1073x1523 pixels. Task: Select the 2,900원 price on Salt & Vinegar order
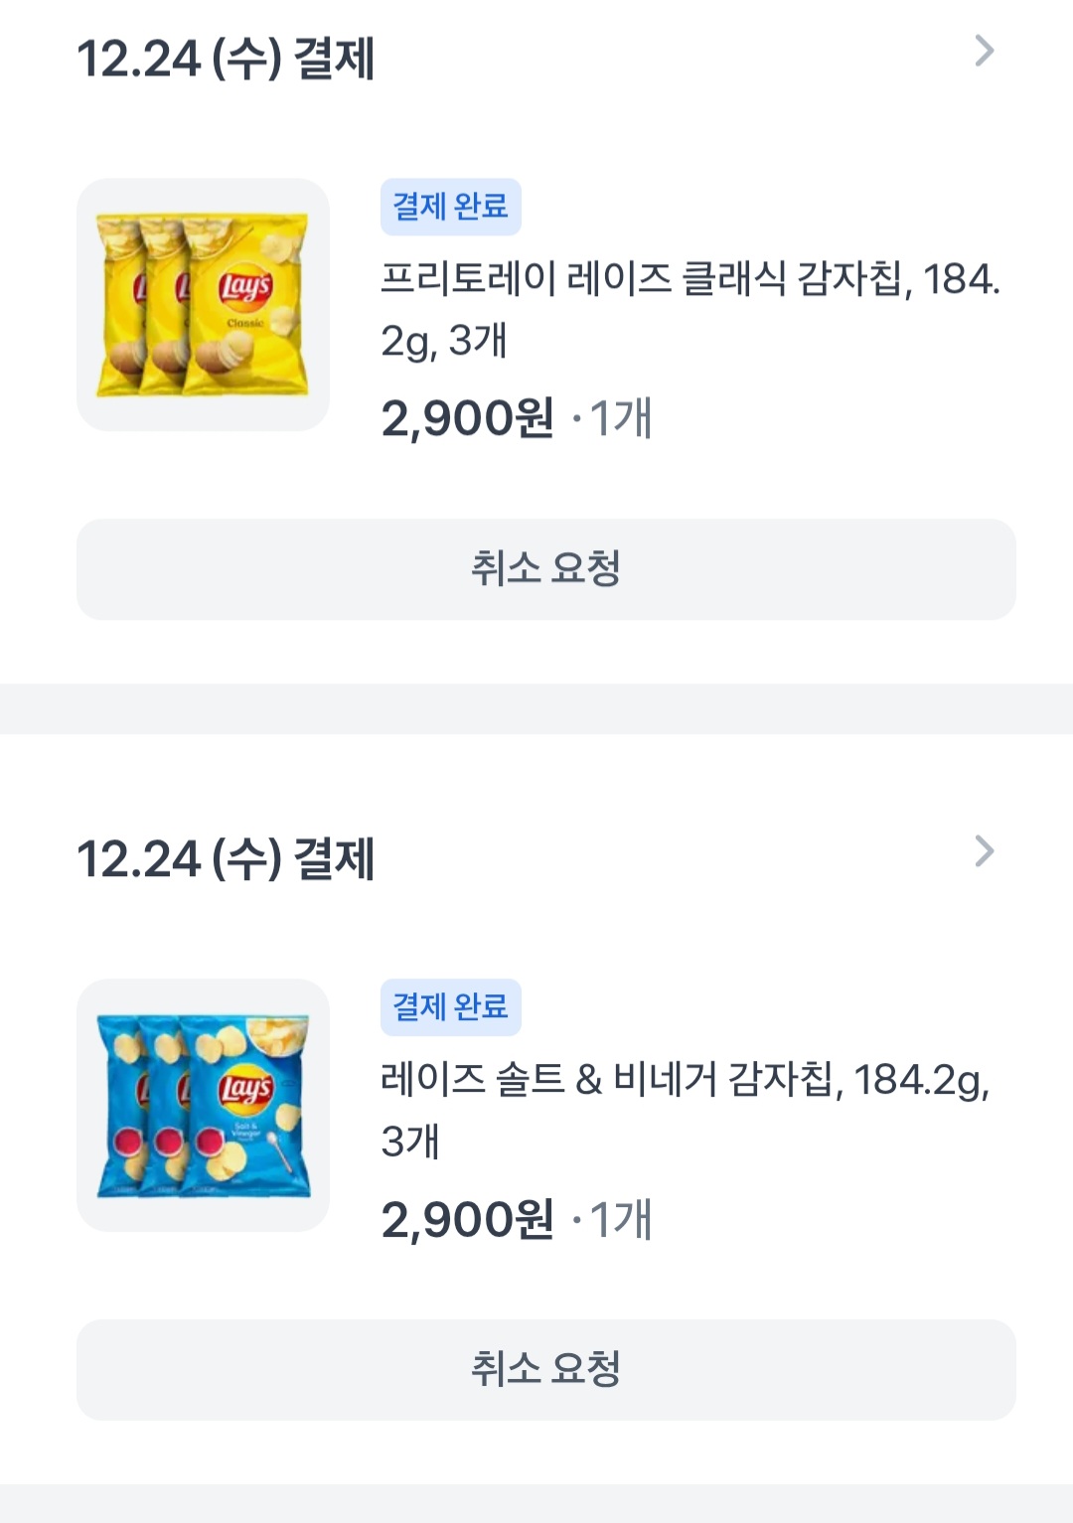click(x=467, y=1219)
